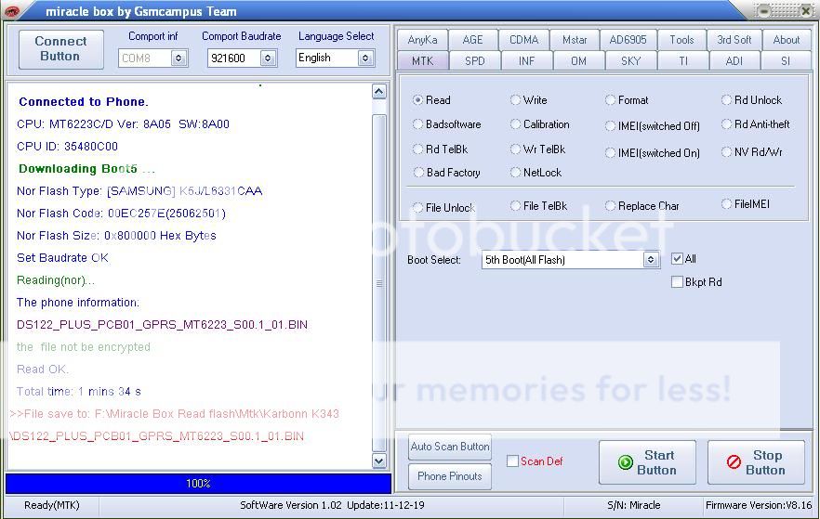Tick the Scan Def checkbox
This screenshot has width=820, height=519.
(x=512, y=461)
